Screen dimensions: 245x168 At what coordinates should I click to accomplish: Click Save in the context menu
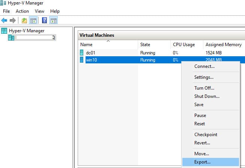[210, 105]
